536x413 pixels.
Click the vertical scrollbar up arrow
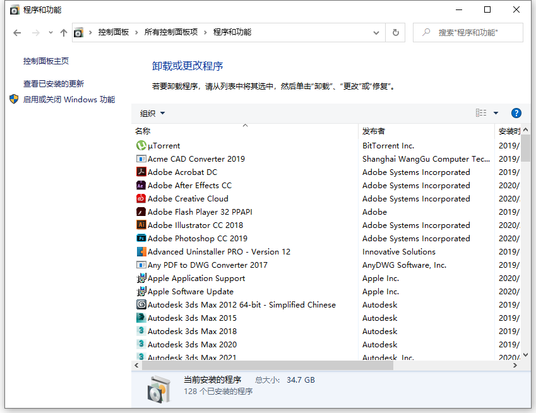point(525,129)
